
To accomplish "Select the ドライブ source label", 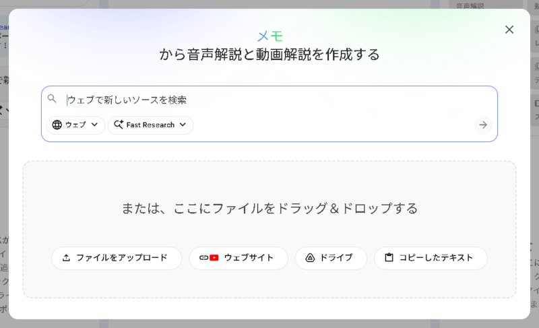I will pos(336,258).
